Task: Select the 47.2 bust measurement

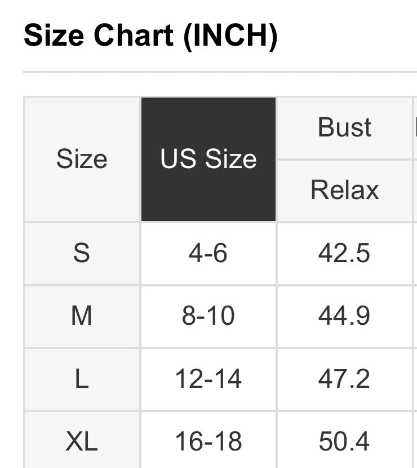Action: pyautogui.click(x=344, y=379)
